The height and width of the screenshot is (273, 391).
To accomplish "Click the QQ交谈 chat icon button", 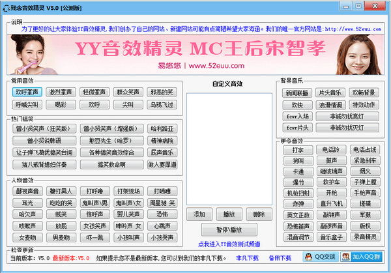I will coord(319,257).
